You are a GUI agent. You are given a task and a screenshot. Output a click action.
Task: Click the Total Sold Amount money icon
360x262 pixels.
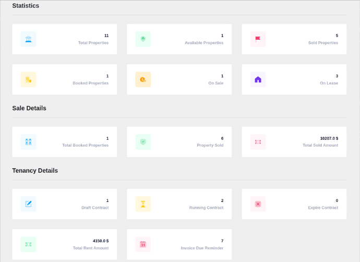tap(258, 141)
